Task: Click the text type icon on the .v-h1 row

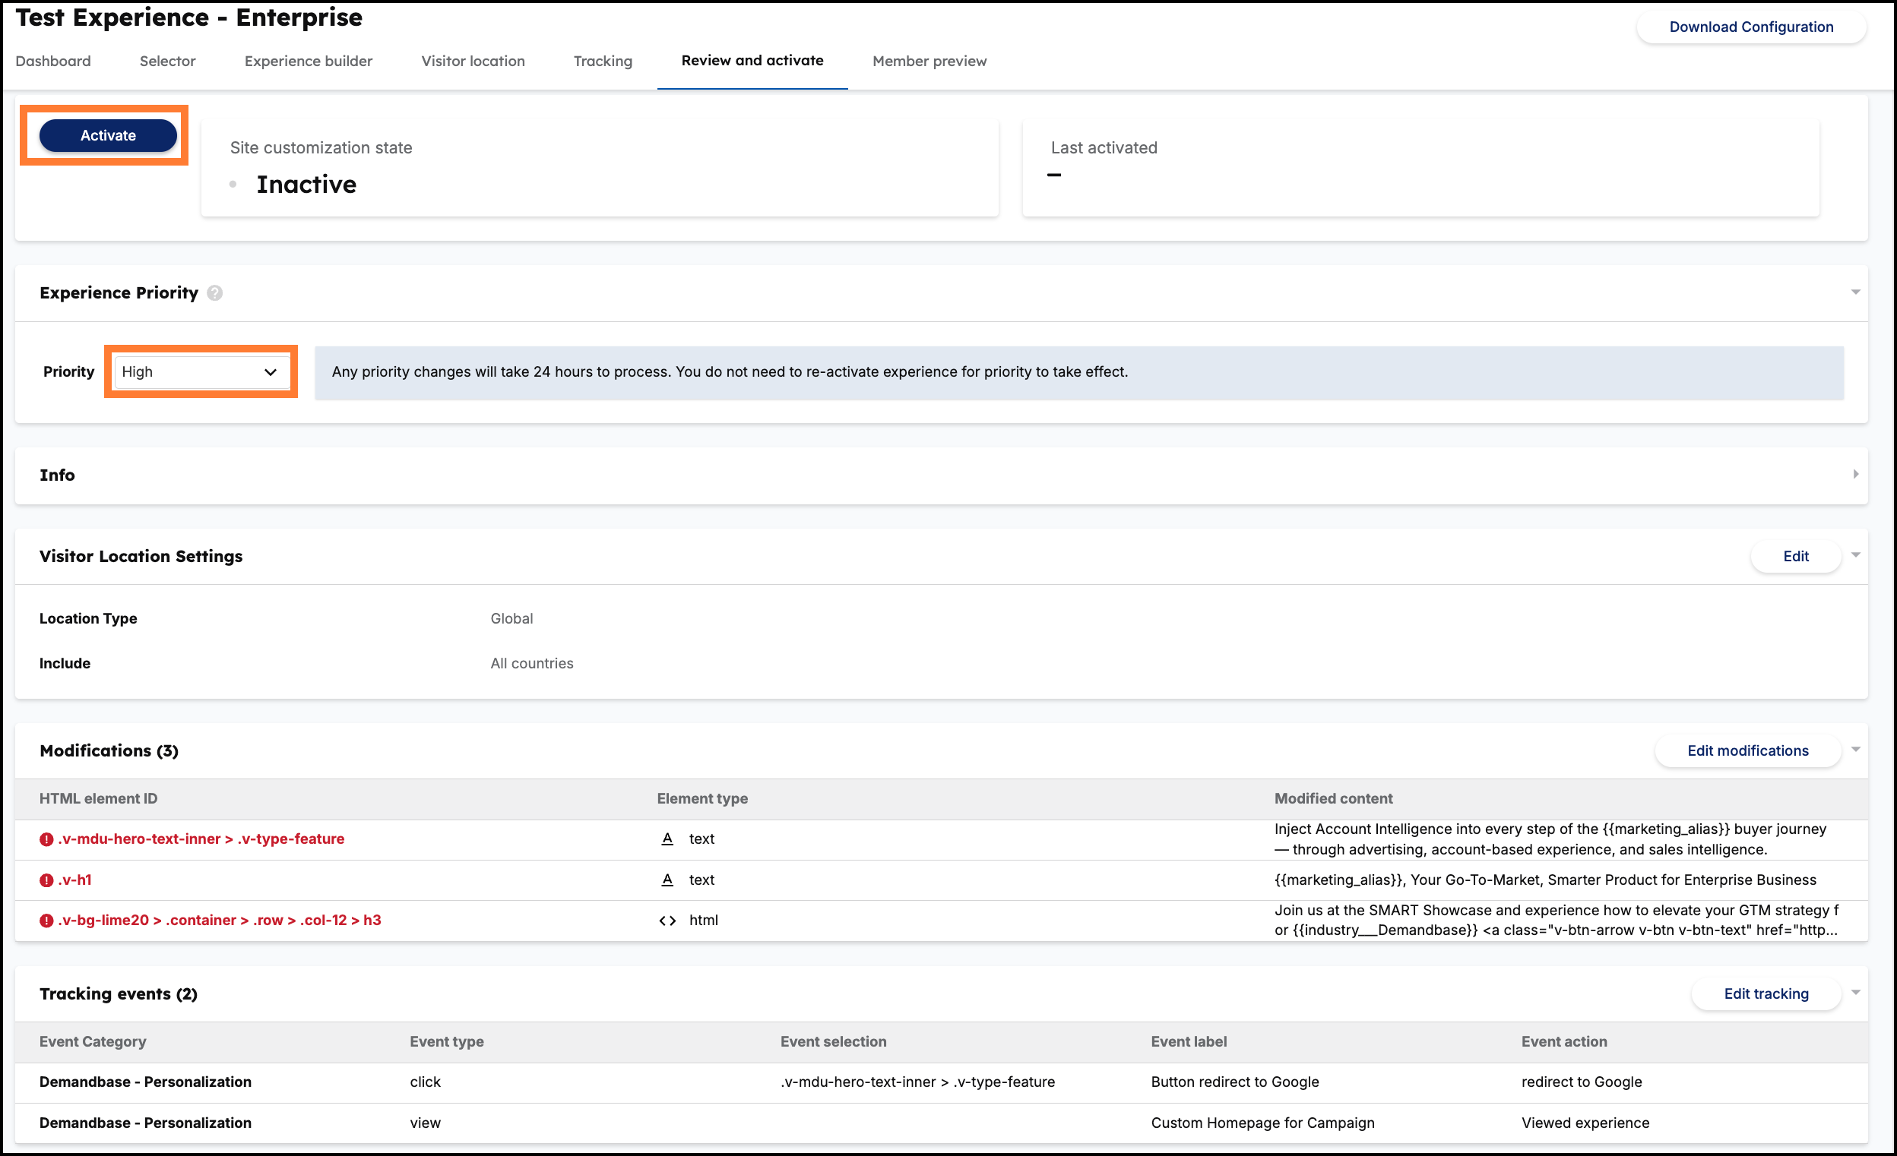Action: click(667, 880)
